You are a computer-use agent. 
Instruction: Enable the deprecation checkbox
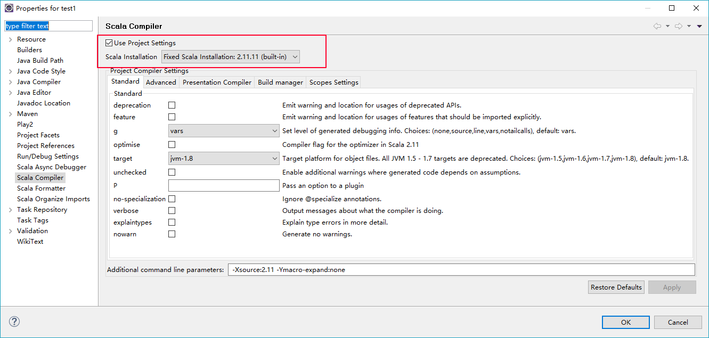coord(172,105)
